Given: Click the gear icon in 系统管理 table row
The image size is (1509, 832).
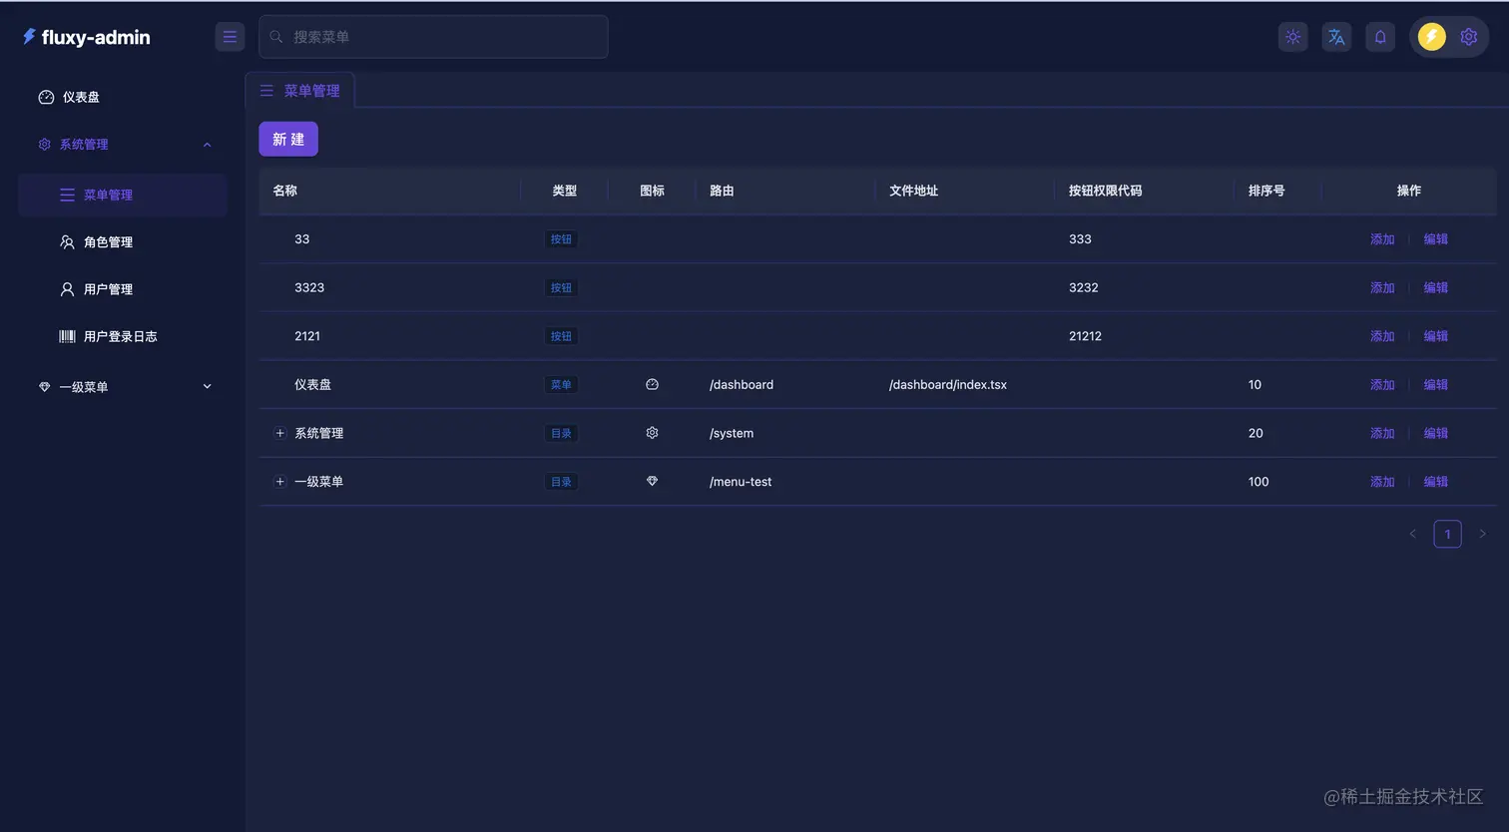Looking at the screenshot, I should (652, 433).
